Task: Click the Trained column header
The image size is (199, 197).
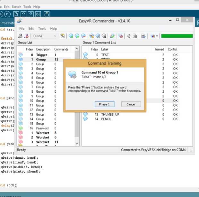Action: coord(159,49)
